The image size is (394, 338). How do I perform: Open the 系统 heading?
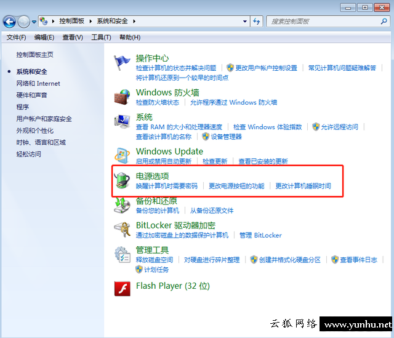pyautogui.click(x=144, y=117)
